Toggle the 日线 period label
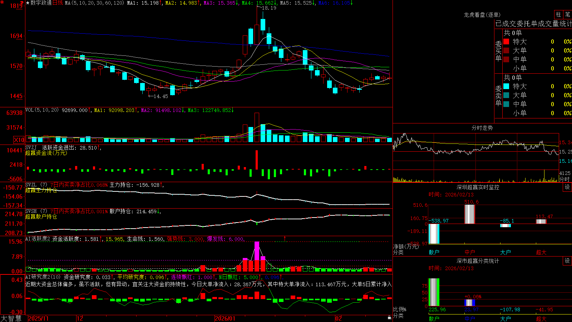Image resolution: width=572 pixels, height=322 pixels. (x=58, y=3)
